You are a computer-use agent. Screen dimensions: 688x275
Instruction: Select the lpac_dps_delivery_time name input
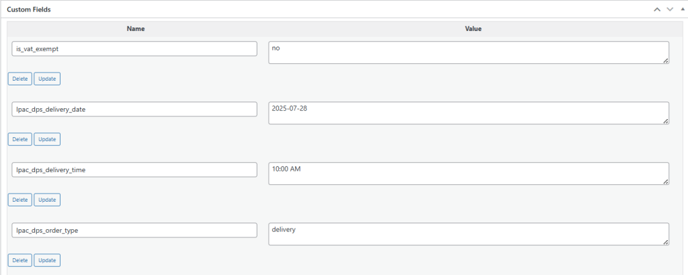click(135, 169)
